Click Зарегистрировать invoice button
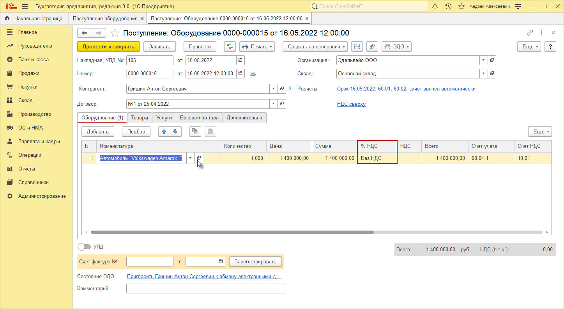Image resolution: width=564 pixels, height=309 pixels. (x=255, y=261)
